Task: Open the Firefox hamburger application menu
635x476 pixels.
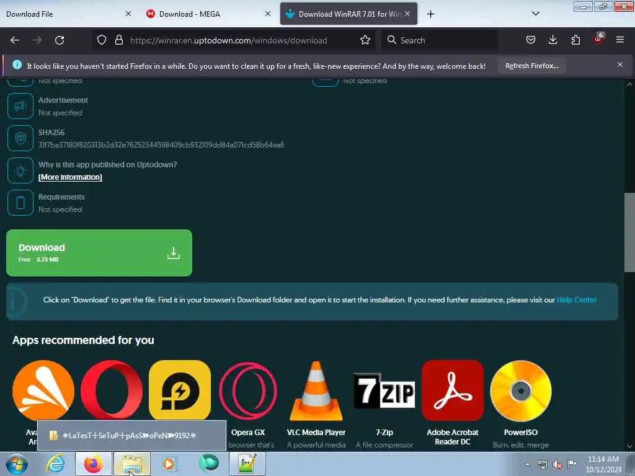Action: [619, 40]
